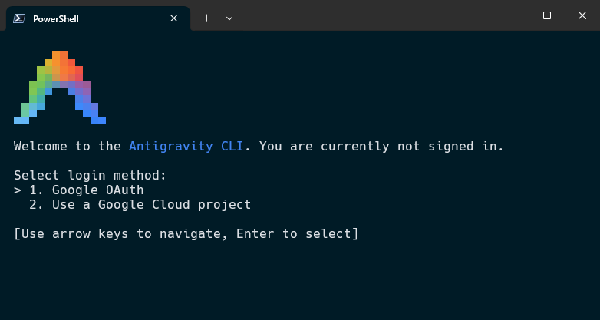Click the blue "Antigravity CLI" text
The image size is (600, 320).
tap(186, 147)
